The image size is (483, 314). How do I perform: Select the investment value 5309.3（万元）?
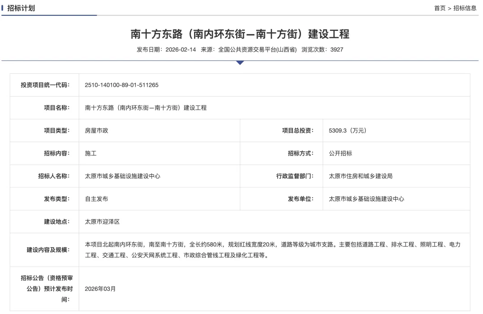tap(347, 131)
